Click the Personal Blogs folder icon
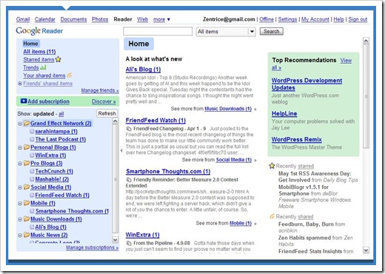Screen dimensions: 385x274 pos(27,147)
